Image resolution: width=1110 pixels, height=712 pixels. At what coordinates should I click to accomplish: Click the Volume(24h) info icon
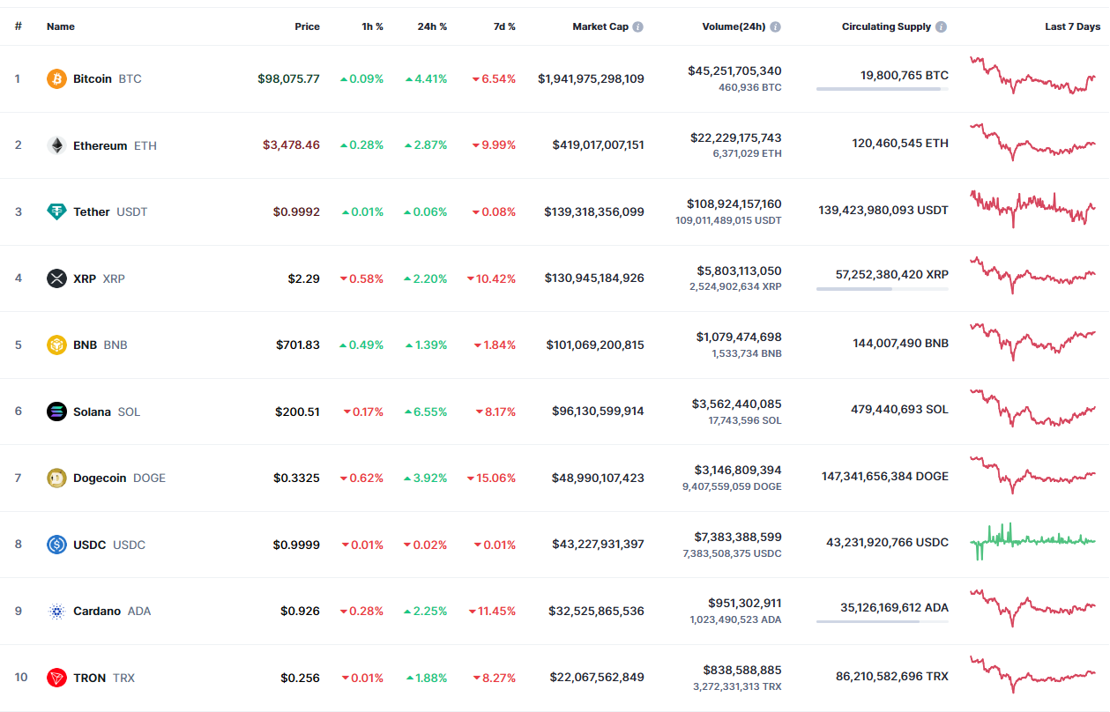(775, 26)
